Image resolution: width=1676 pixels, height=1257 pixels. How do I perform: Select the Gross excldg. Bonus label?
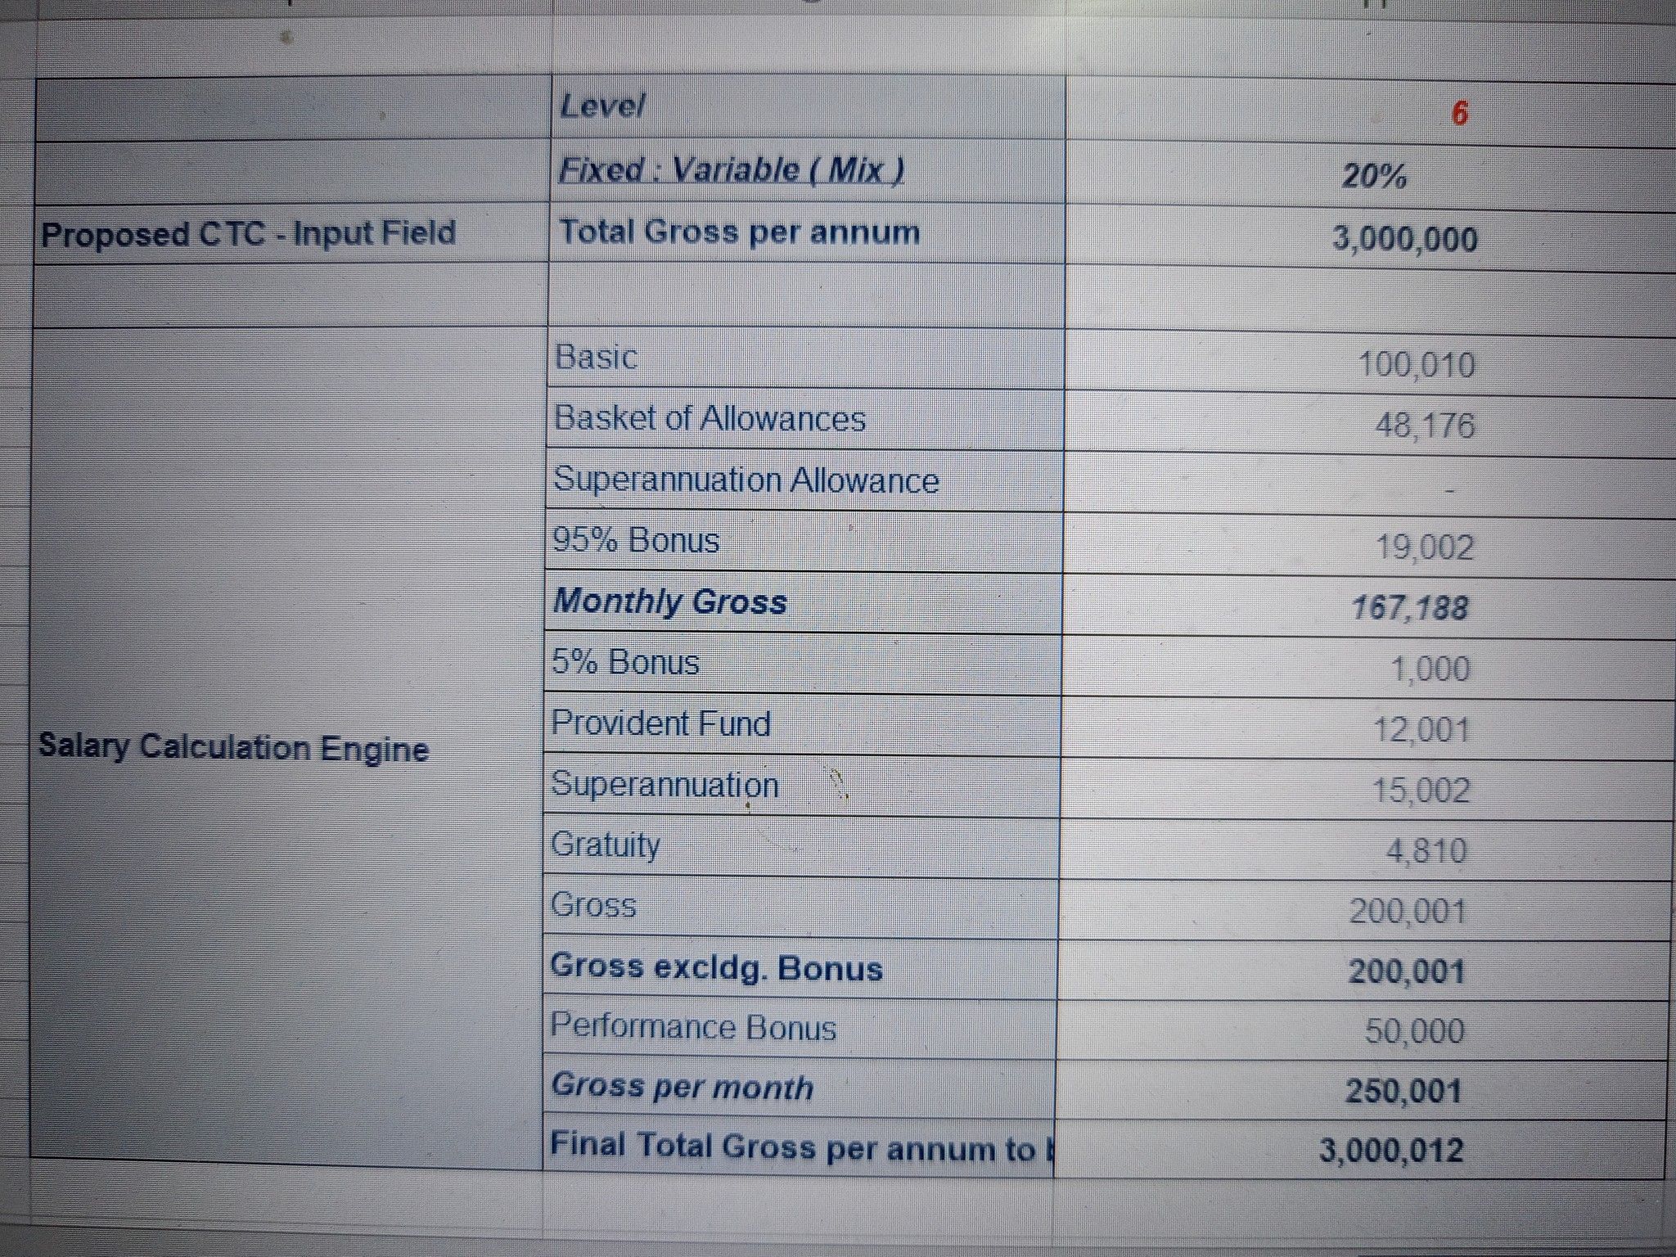[716, 968]
